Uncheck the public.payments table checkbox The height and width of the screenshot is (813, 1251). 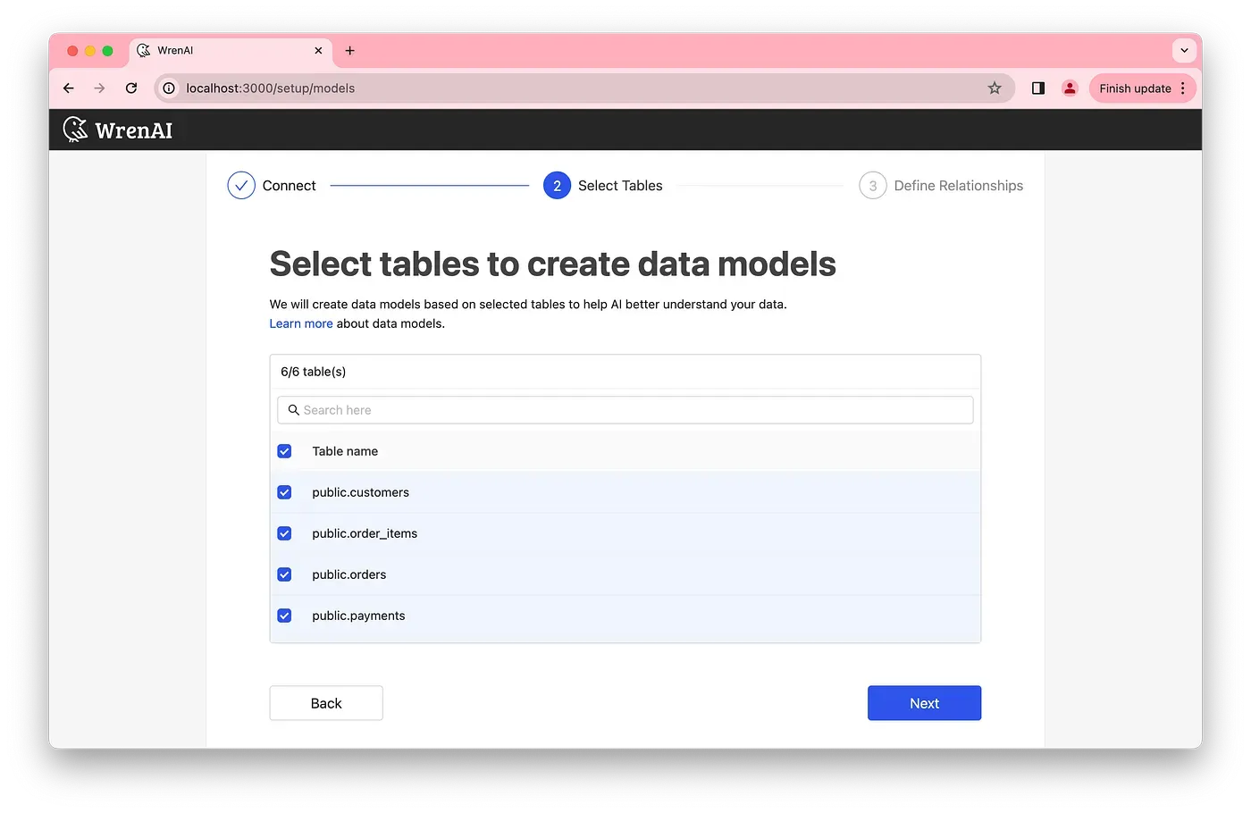pyautogui.click(x=284, y=616)
